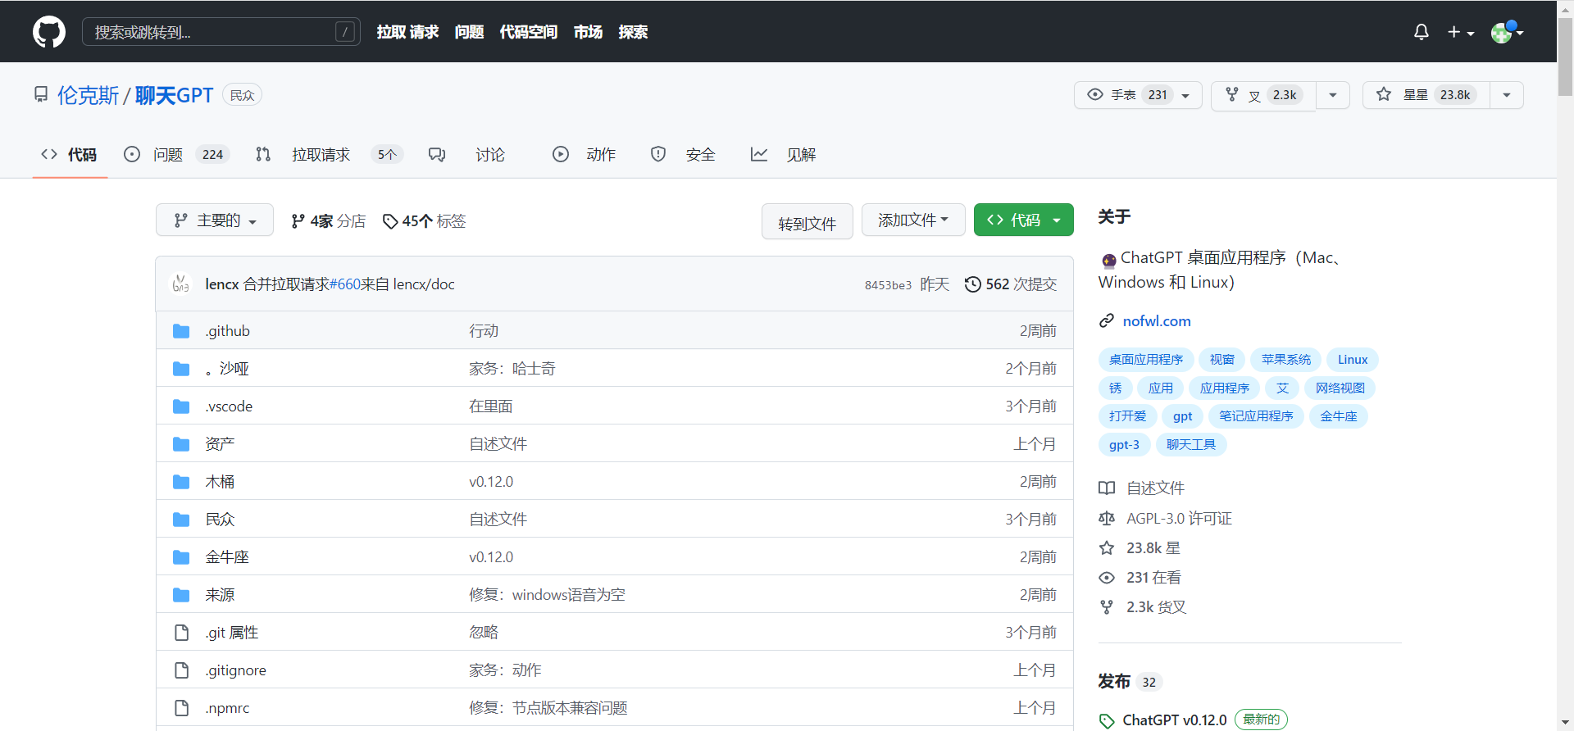The height and width of the screenshot is (731, 1574).
Task: Switch to the 见解 tab
Action: 784,154
